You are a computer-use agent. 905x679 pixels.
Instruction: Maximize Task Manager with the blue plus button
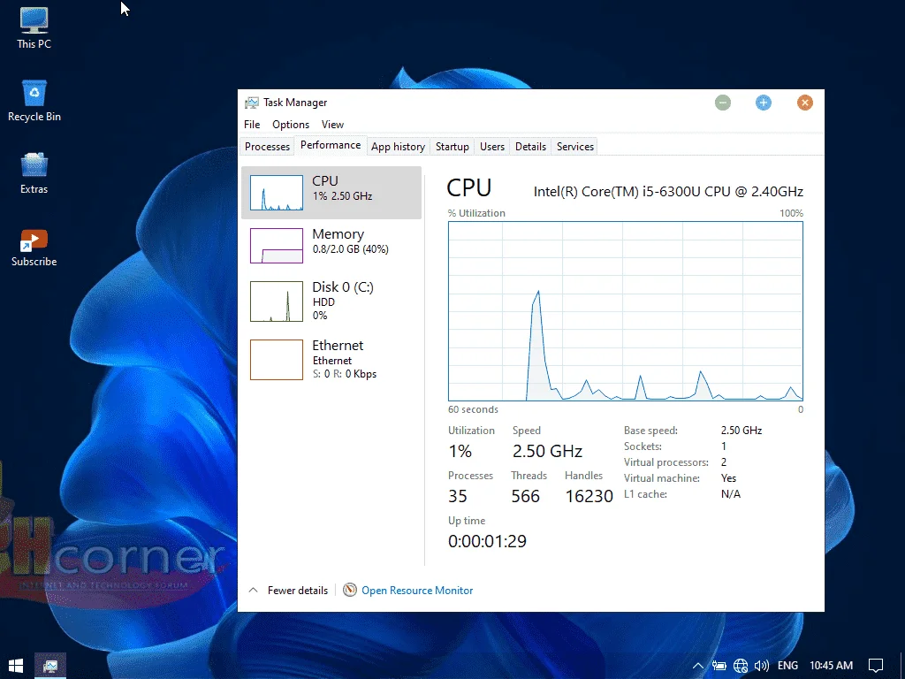tap(763, 103)
